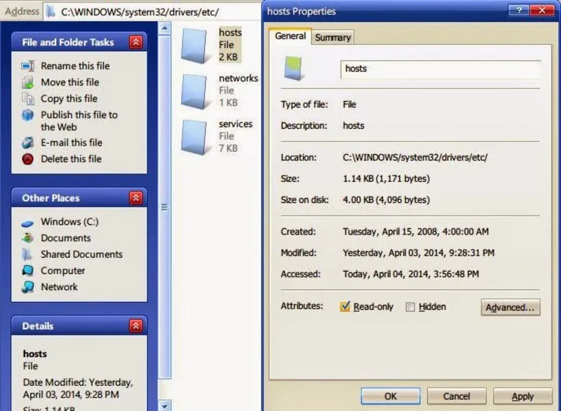Image resolution: width=561 pixels, height=411 pixels.
Task: Collapse the Details panel
Action: pos(136,326)
